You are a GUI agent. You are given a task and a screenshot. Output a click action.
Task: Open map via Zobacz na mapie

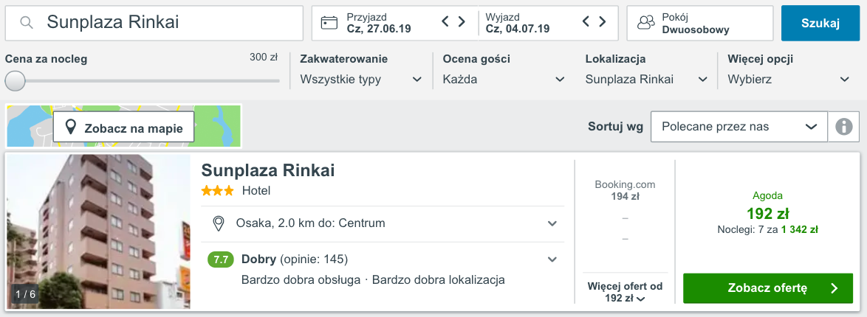pos(123,128)
